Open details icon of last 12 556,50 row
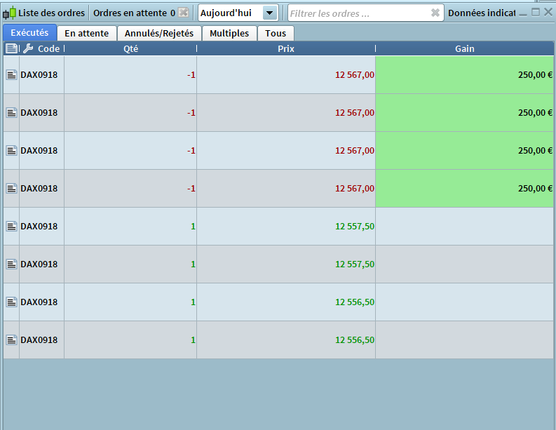 click(x=11, y=340)
